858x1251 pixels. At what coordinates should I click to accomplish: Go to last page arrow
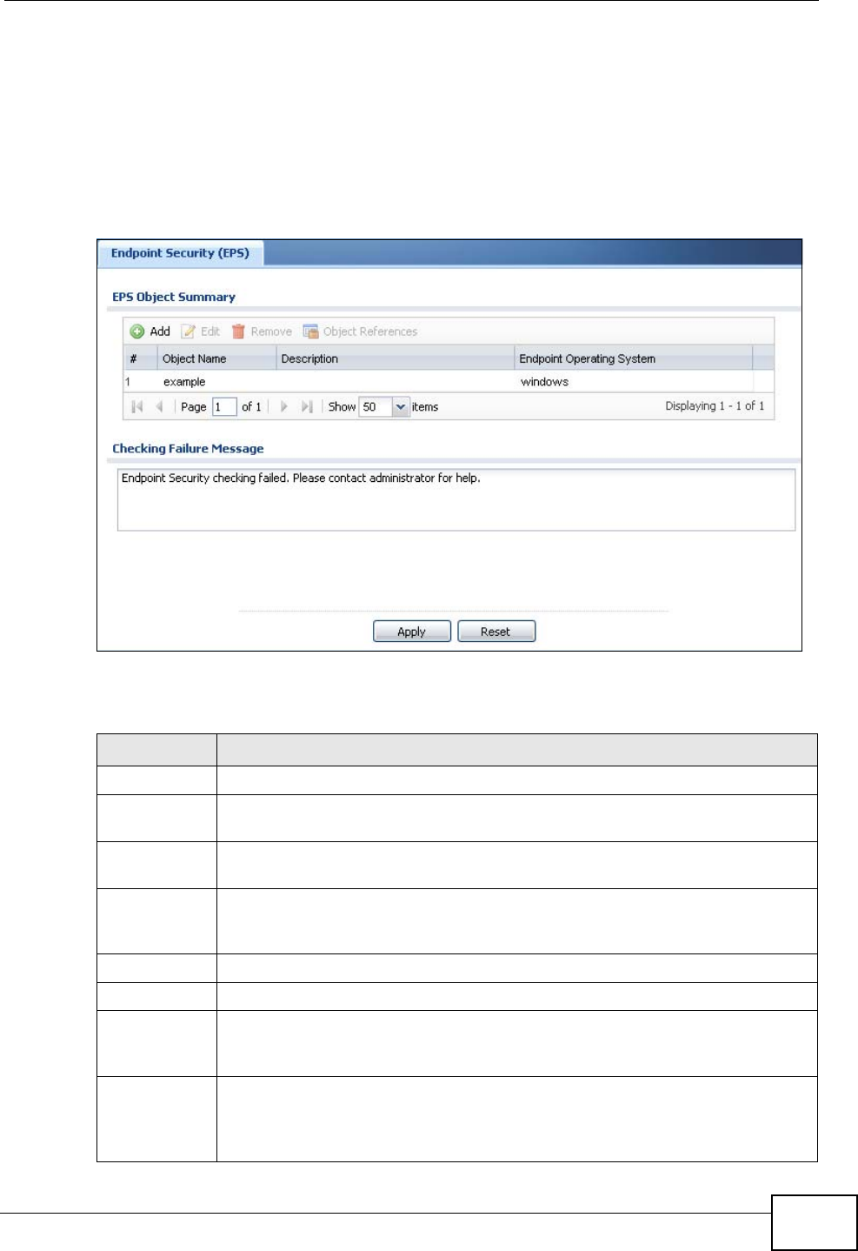coord(306,406)
